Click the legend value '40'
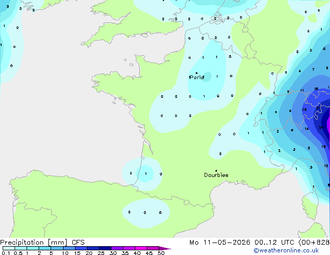The width and height of the screenshot is (330, 255). 137,253
